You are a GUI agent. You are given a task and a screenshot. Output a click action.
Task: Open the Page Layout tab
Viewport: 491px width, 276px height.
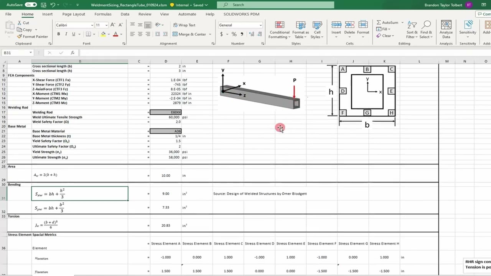[74, 14]
